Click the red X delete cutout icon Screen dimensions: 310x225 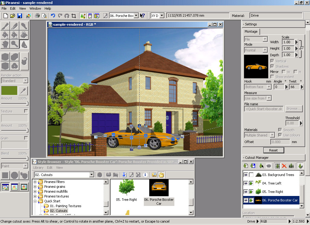pos(284,166)
